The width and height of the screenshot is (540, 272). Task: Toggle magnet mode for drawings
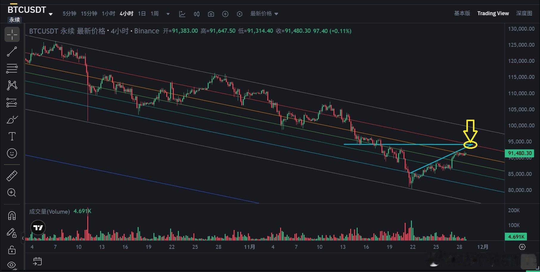[x=12, y=215]
